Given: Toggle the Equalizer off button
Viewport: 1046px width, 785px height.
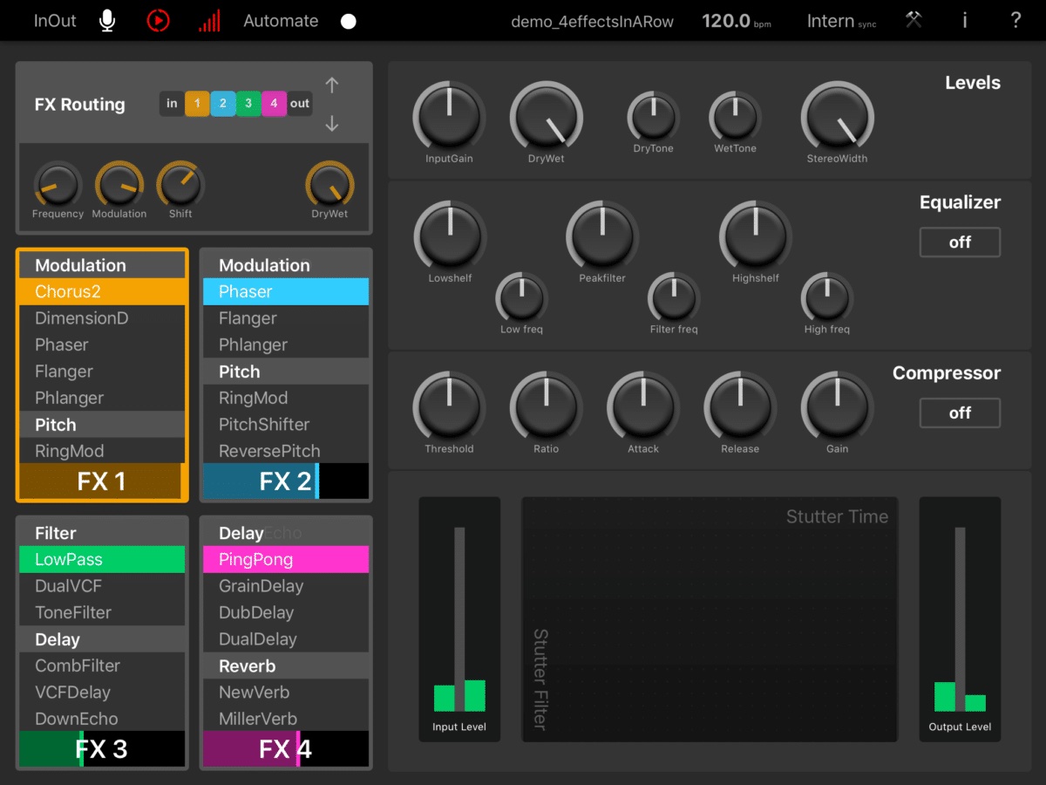Looking at the screenshot, I should (x=960, y=242).
